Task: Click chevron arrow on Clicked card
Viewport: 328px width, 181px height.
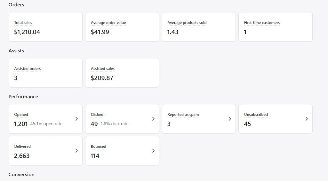Action: 153,119
